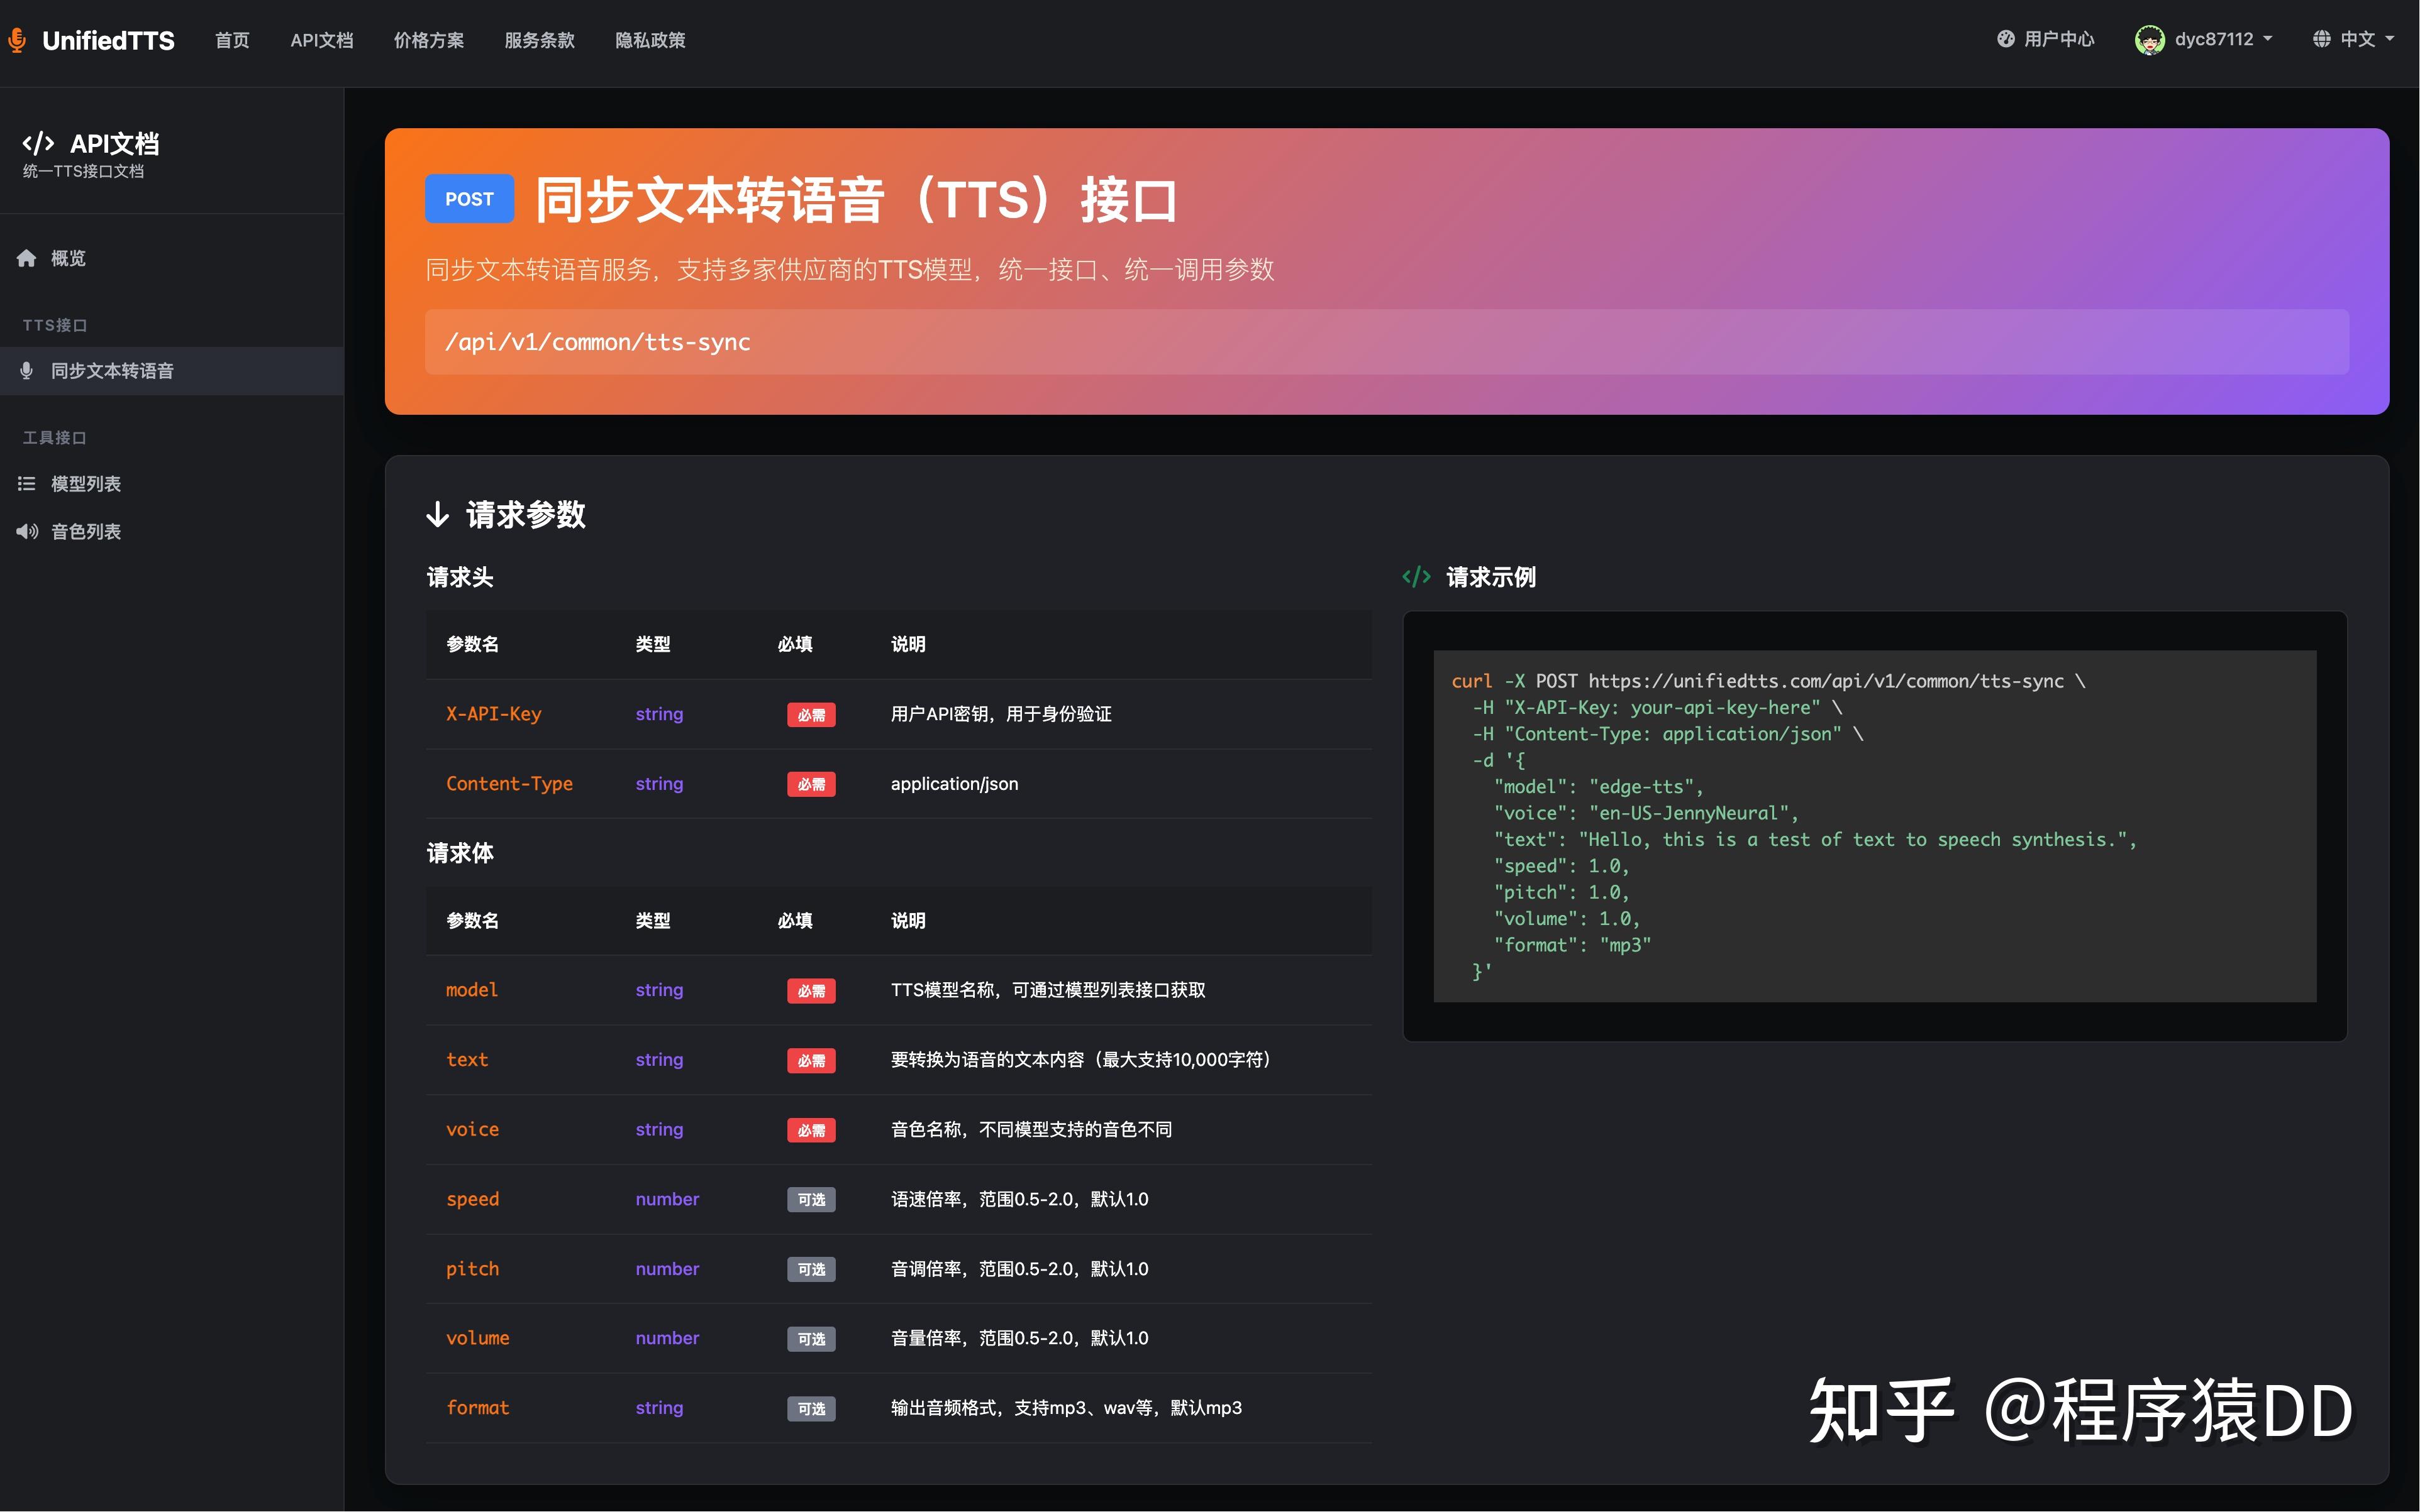The height and width of the screenshot is (1512, 2420).
Task: Click the user center badge icon
Action: click(x=2007, y=38)
